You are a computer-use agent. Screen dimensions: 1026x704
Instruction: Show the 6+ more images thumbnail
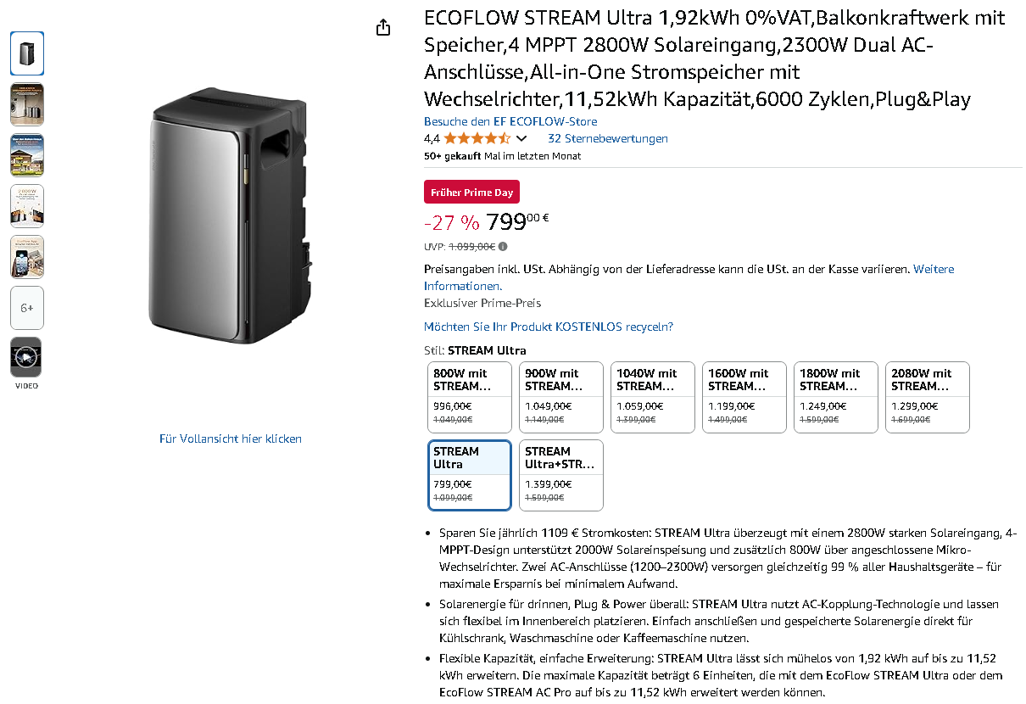(27, 308)
